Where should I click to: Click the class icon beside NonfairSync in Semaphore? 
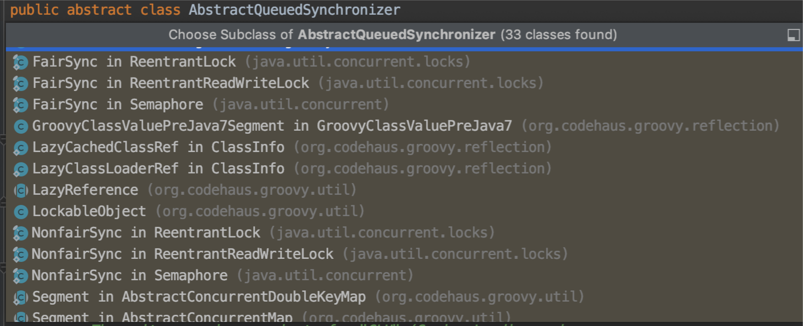pos(20,275)
